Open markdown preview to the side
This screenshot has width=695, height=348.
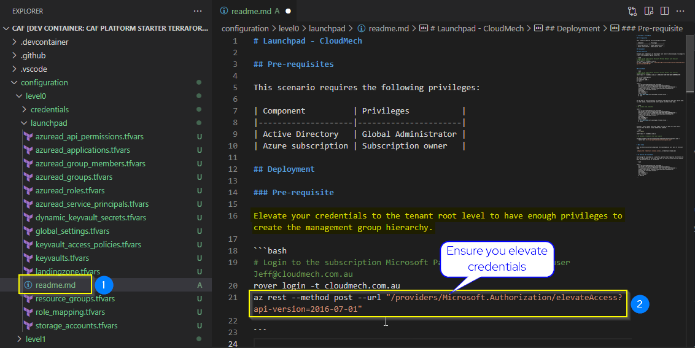pos(650,11)
